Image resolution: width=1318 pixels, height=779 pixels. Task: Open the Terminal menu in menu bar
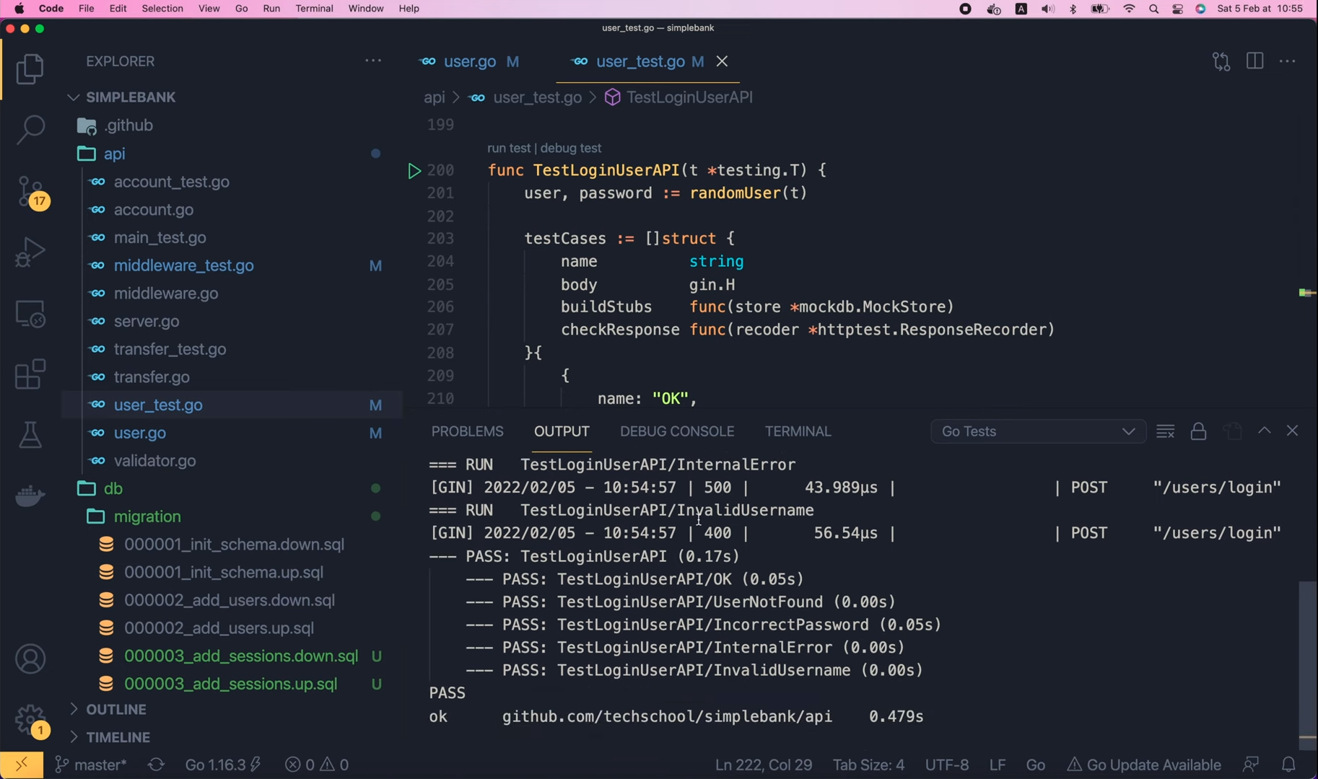(314, 9)
